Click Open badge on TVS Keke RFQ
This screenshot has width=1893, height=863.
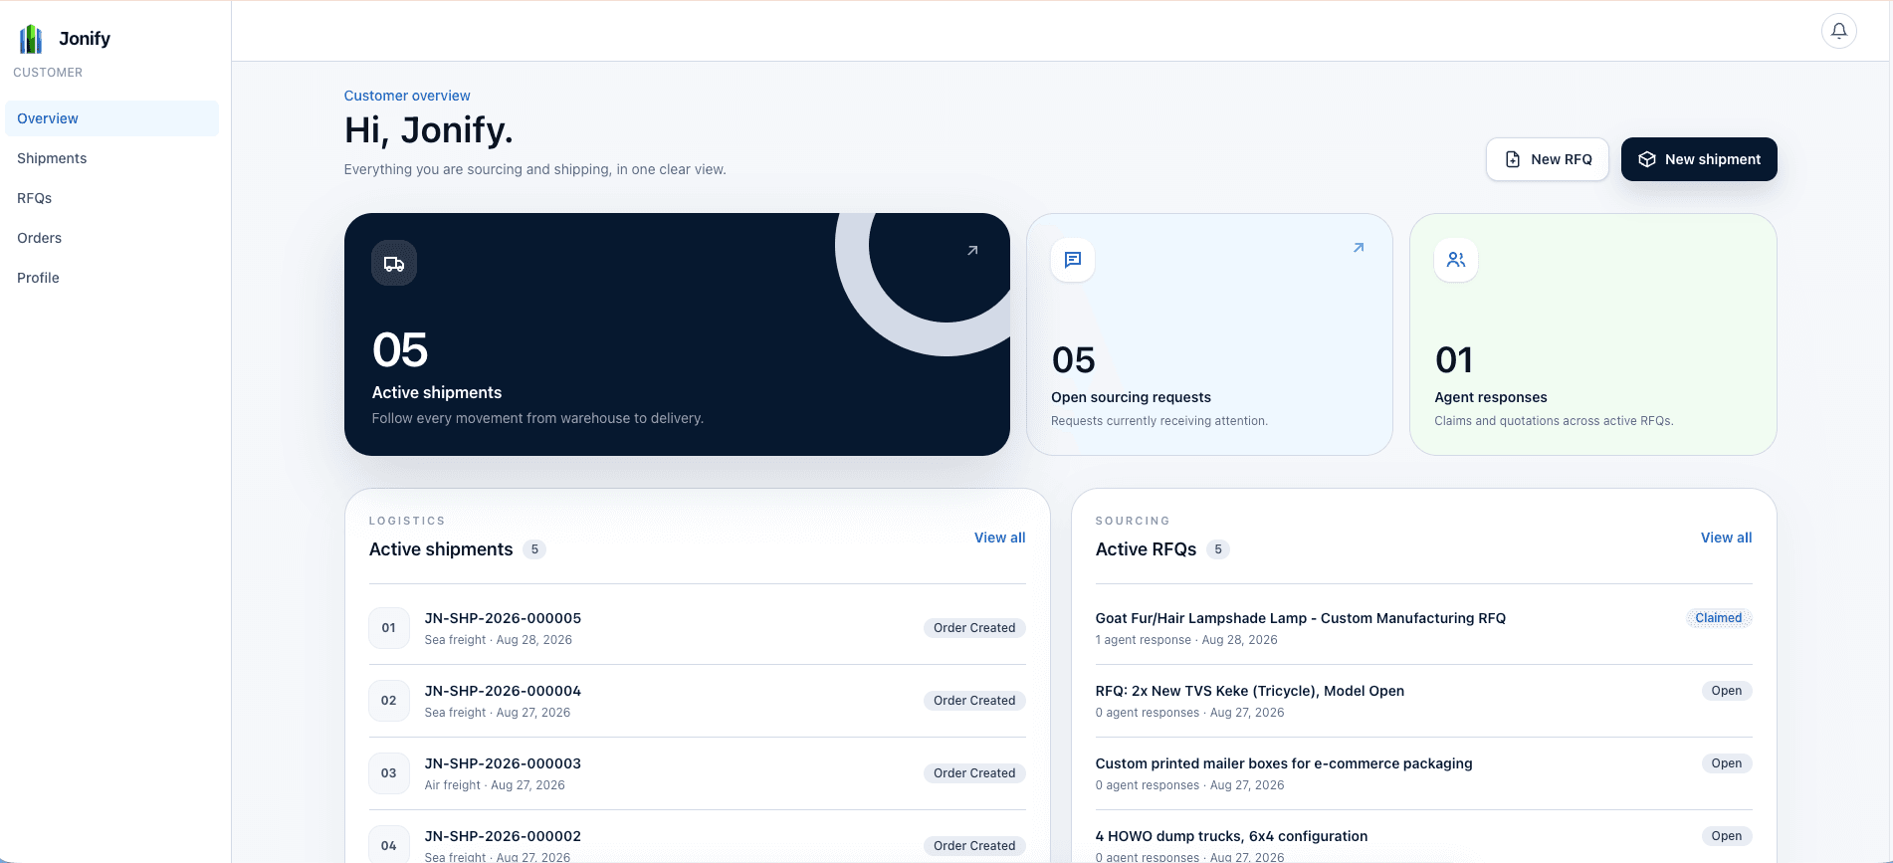[x=1727, y=691]
